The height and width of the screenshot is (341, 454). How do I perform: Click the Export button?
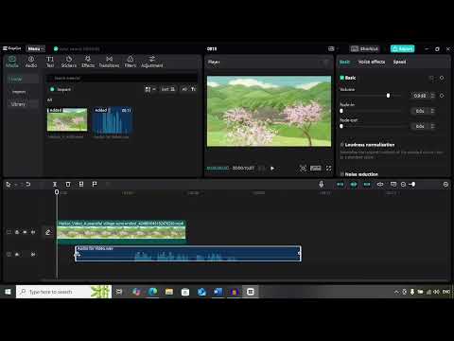pyautogui.click(x=402, y=48)
